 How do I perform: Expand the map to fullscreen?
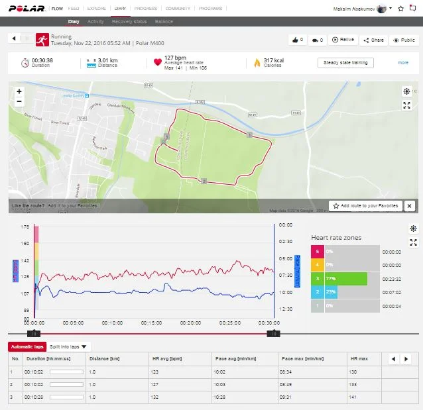[406, 105]
